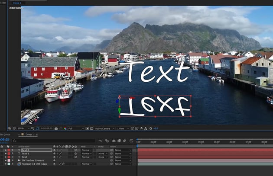Click the T icon of Text 2 layer
Viewport: 273px width, 176px height.
pyautogui.click(x=19, y=154)
